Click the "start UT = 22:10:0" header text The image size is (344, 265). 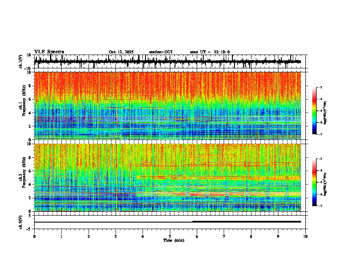pos(210,52)
